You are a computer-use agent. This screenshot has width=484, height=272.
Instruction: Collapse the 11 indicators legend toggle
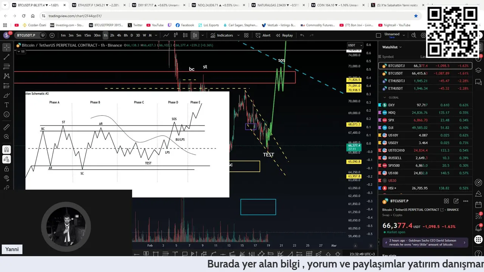click(21, 51)
